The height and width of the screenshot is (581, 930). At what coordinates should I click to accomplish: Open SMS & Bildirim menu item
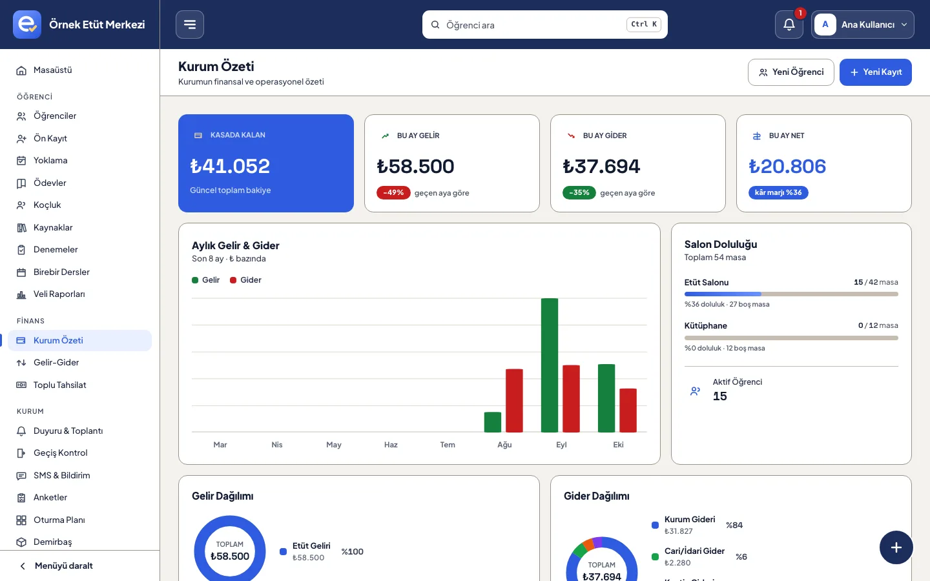point(80,475)
